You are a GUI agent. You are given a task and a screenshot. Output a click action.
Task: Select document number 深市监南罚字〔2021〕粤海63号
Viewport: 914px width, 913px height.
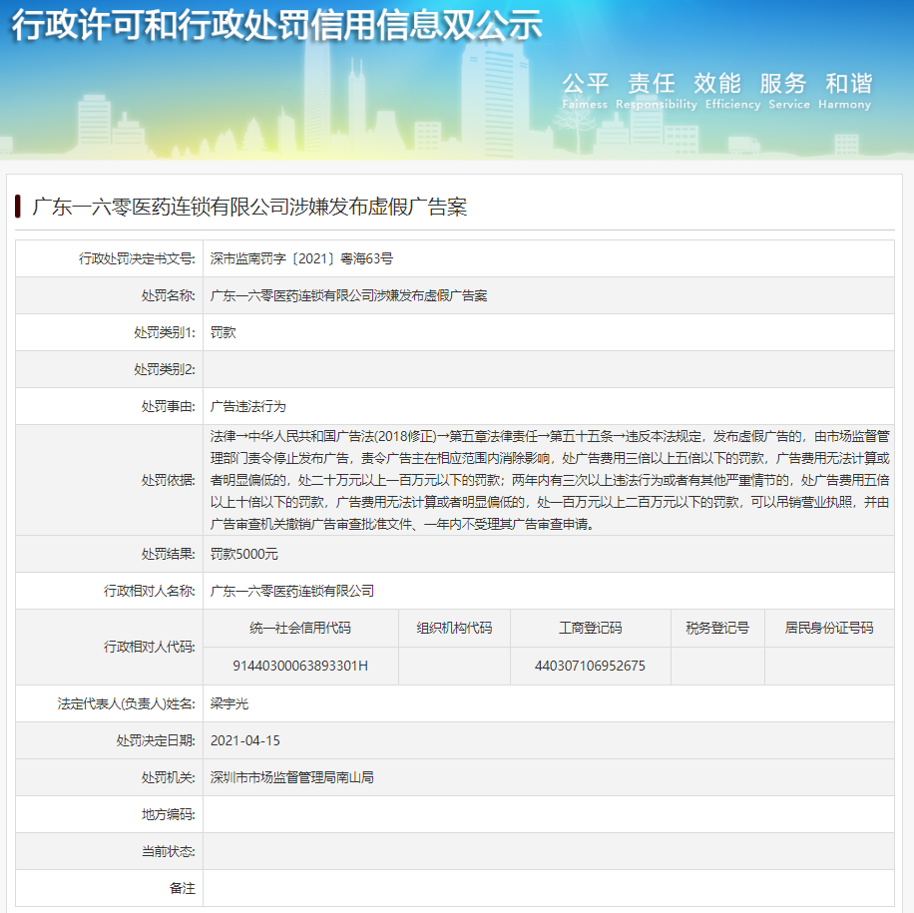301,258
